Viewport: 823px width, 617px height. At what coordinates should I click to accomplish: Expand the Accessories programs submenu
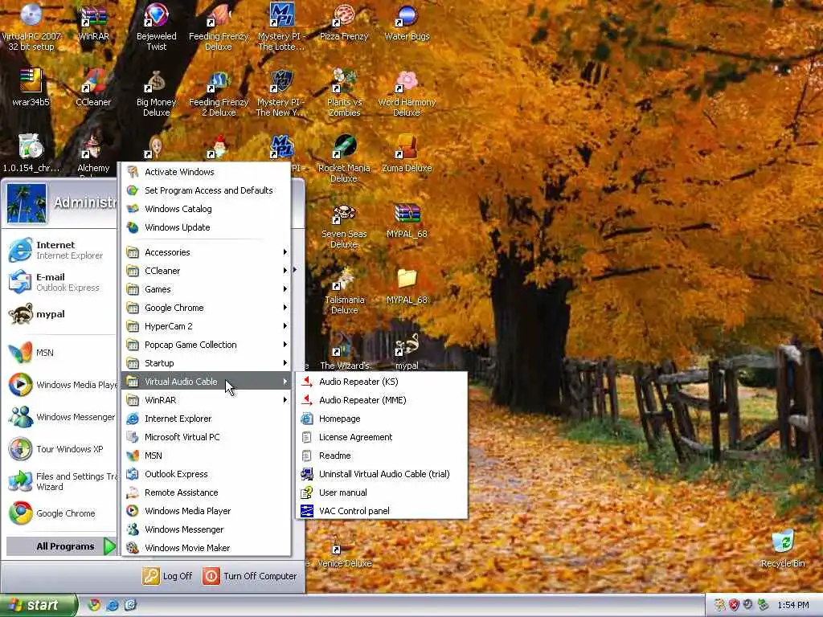(x=207, y=252)
